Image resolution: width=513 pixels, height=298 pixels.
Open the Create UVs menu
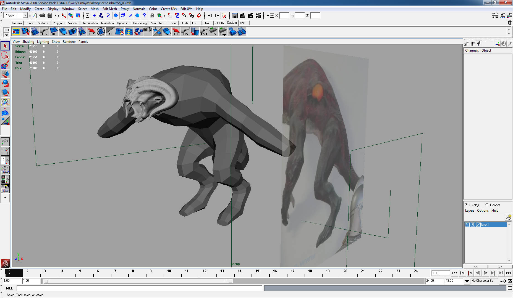pyautogui.click(x=169, y=9)
